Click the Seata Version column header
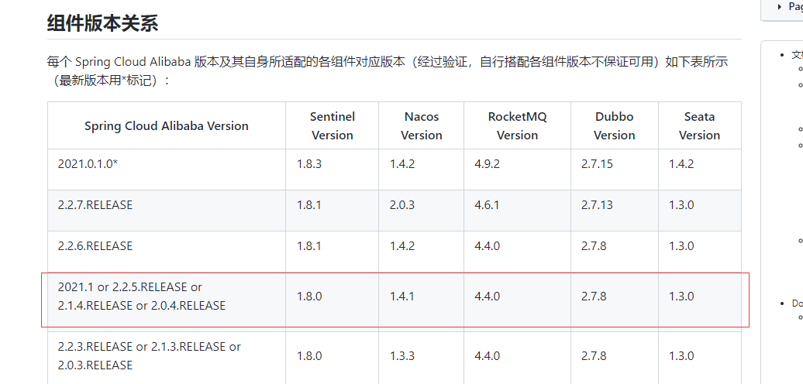The width and height of the screenshot is (803, 384). coord(700,125)
